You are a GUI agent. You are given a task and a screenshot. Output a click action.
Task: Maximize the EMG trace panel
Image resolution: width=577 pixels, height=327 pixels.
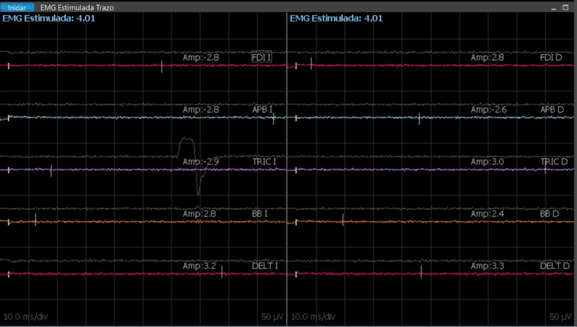coord(565,7)
